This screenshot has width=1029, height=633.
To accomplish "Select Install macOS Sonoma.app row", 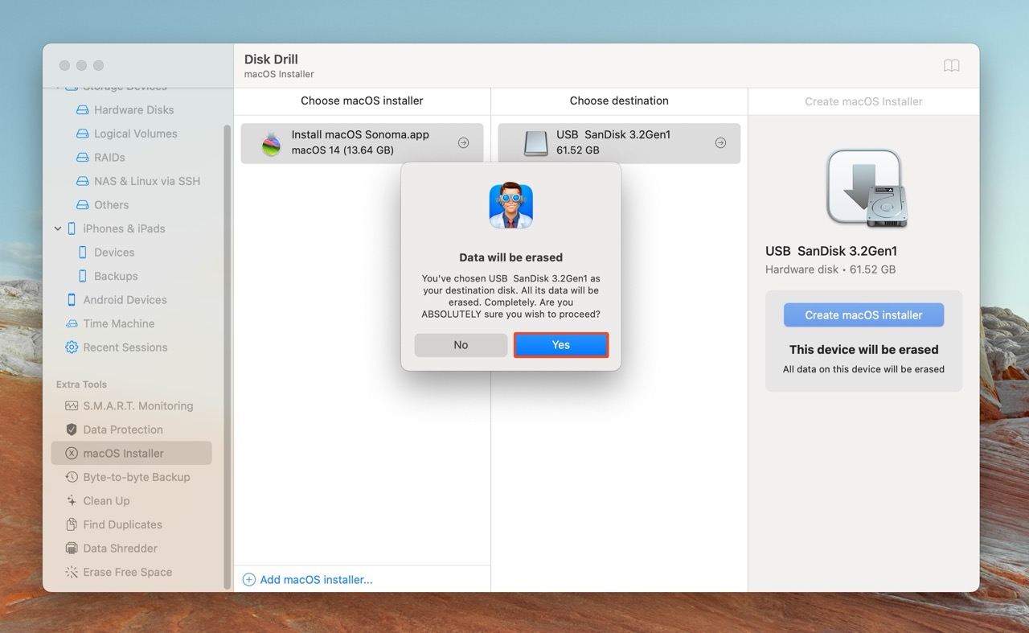I will 362,143.
